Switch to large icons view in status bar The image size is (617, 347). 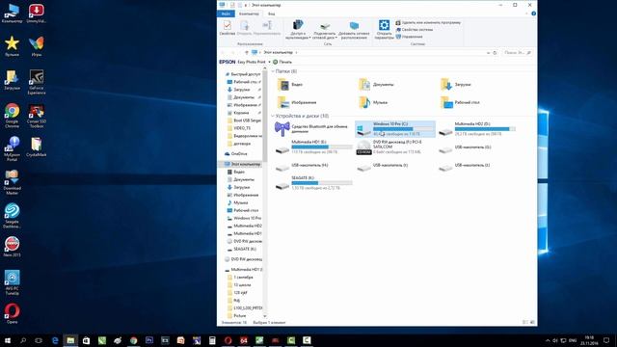pos(532,322)
